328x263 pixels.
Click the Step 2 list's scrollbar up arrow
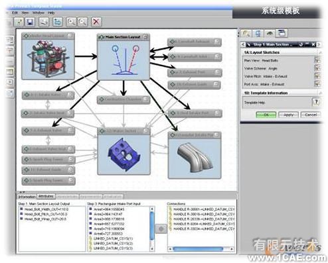click(x=152, y=209)
